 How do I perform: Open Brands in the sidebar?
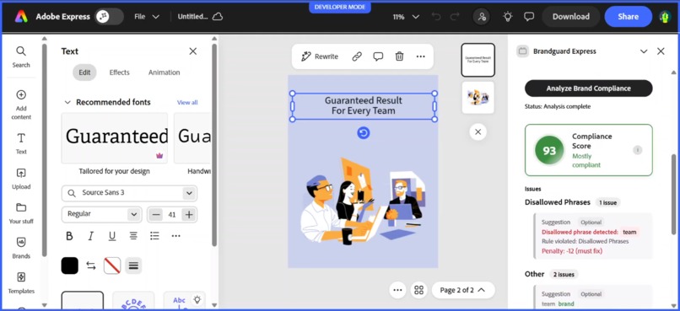[21, 248]
